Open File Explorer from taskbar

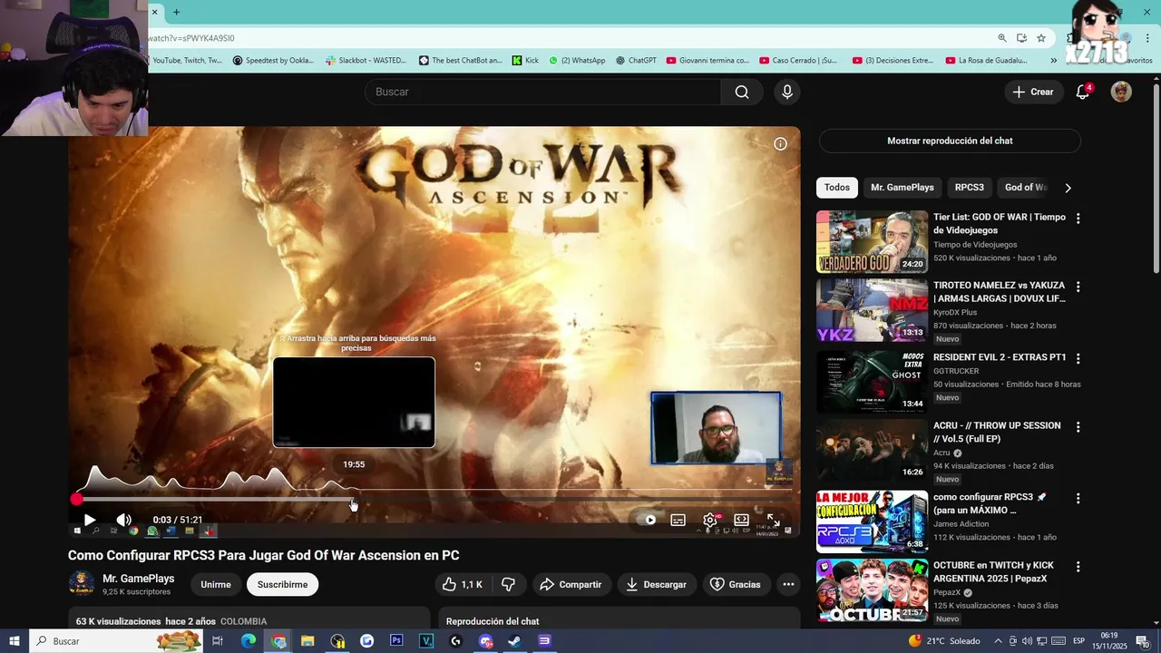pos(307,641)
